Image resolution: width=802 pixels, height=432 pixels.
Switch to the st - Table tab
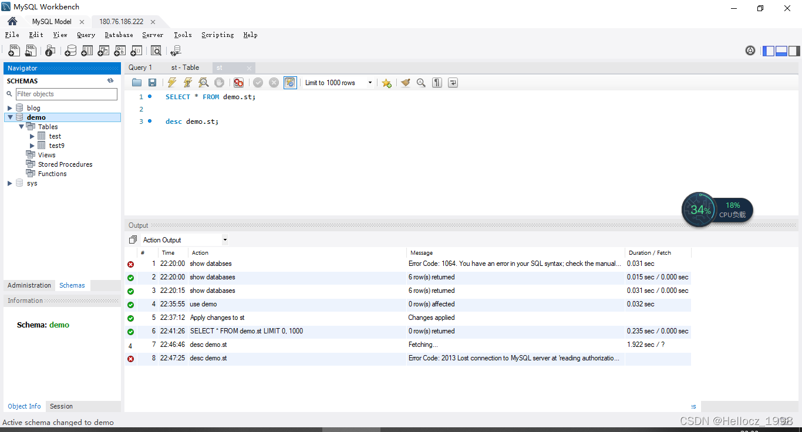(185, 67)
